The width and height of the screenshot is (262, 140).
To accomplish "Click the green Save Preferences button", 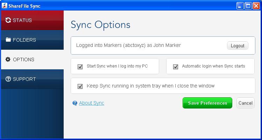I will [207, 103].
